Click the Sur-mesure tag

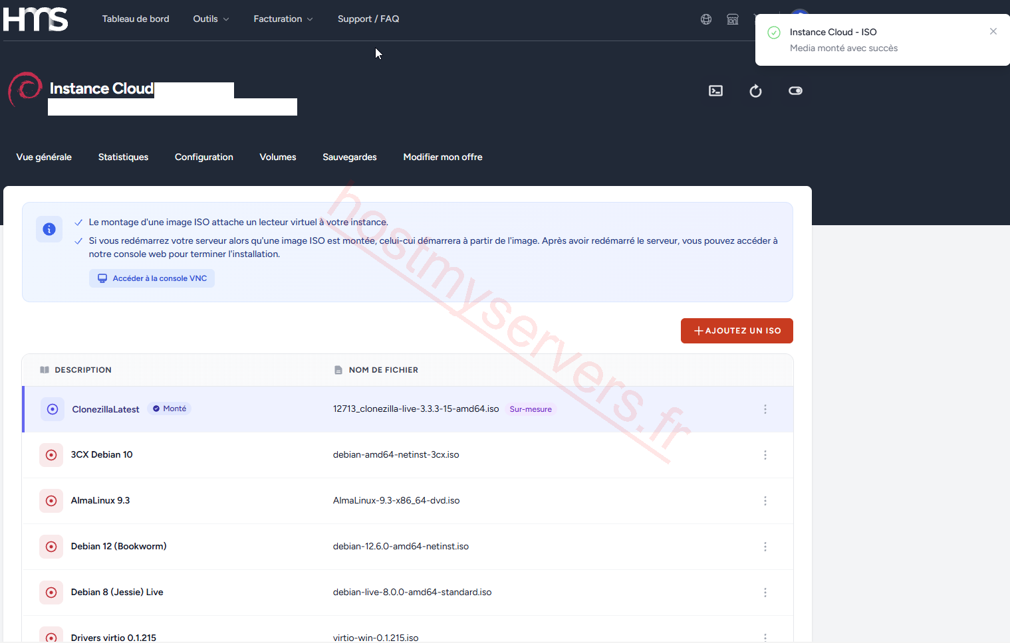[x=531, y=409]
